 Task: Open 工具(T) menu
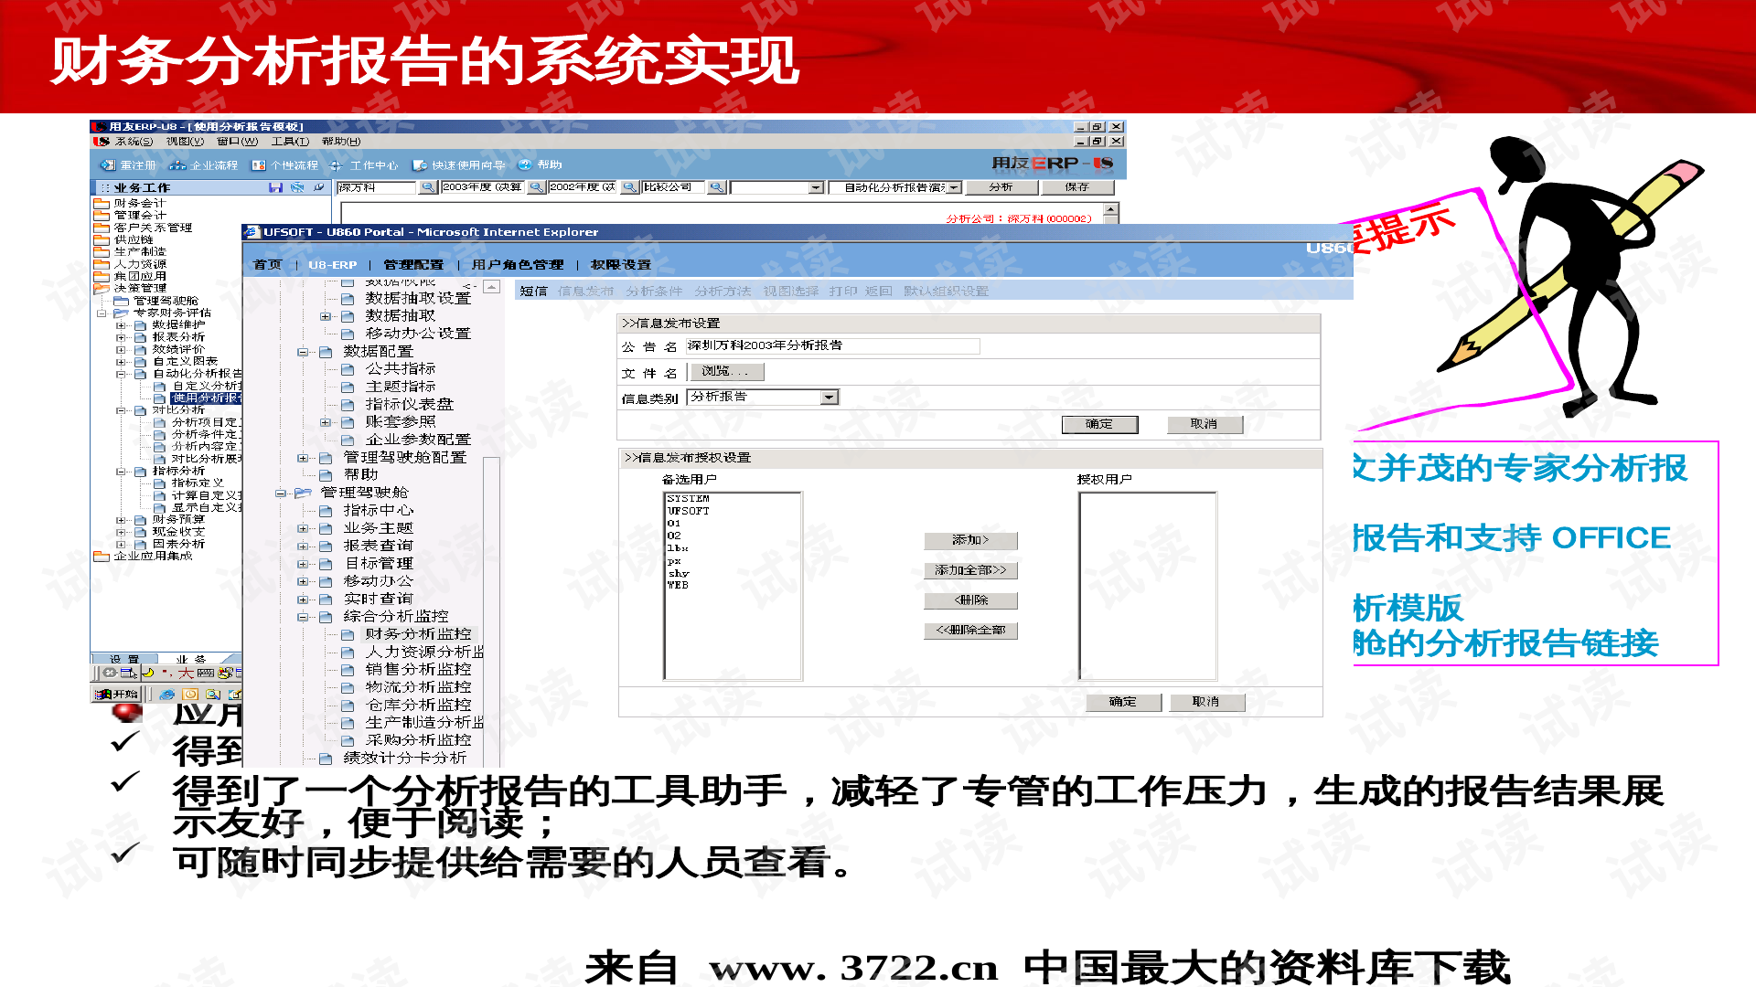pos(290,142)
